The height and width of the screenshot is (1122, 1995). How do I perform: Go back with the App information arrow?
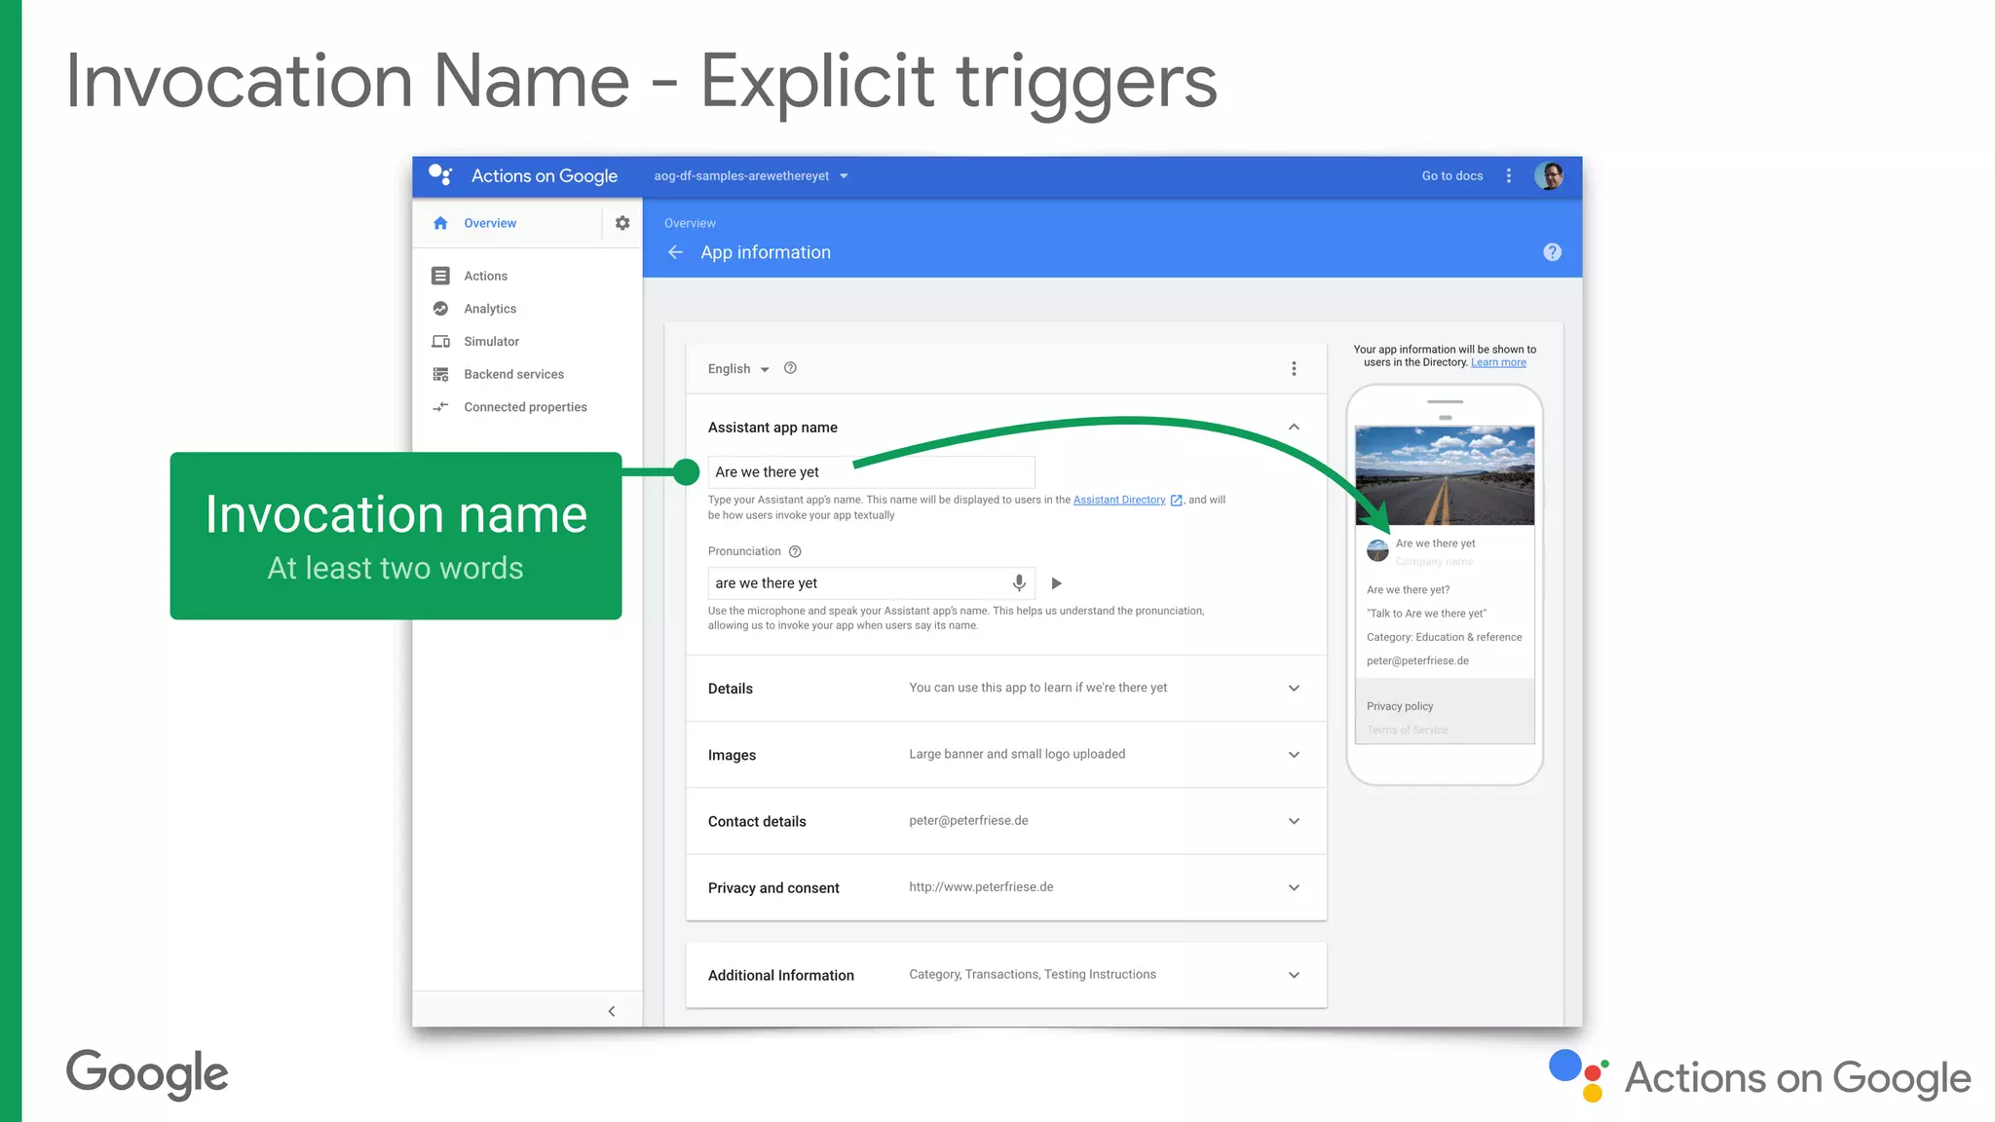[x=675, y=252]
